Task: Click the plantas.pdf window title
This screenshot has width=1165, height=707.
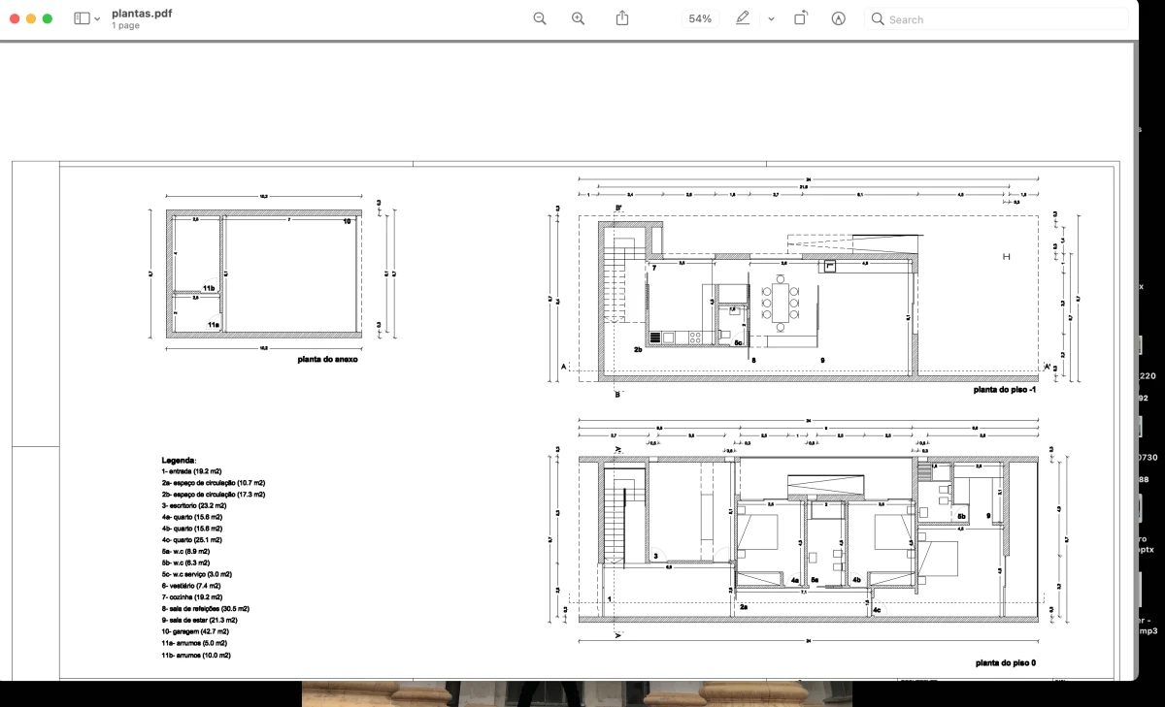Action: click(x=142, y=13)
